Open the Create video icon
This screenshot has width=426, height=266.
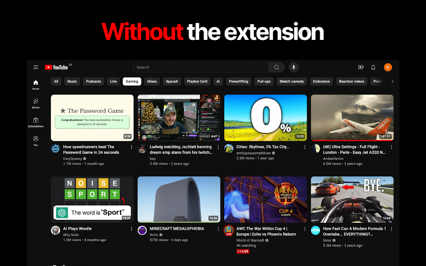[x=361, y=67]
